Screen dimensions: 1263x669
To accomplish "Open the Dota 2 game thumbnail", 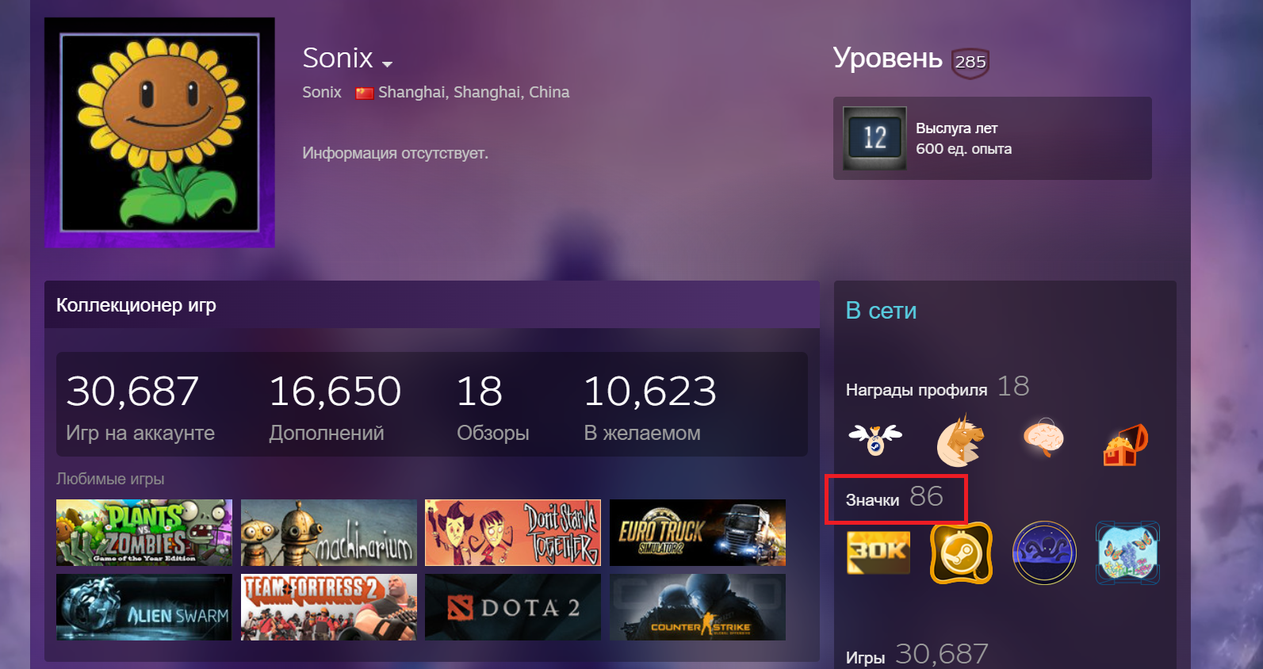I will point(513,607).
